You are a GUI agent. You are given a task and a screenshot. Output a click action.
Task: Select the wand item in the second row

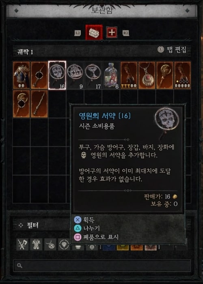(x=39, y=104)
